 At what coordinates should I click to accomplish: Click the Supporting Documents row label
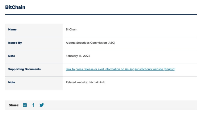24,69
